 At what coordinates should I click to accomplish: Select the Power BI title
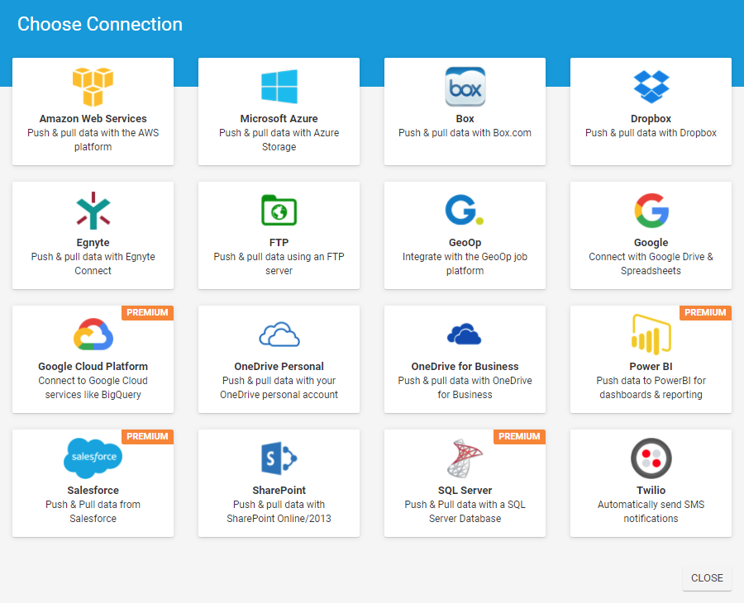[x=651, y=367]
